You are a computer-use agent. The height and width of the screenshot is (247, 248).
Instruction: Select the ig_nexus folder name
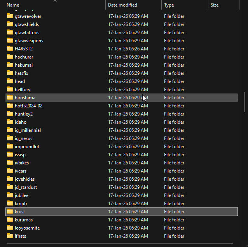[24, 139]
